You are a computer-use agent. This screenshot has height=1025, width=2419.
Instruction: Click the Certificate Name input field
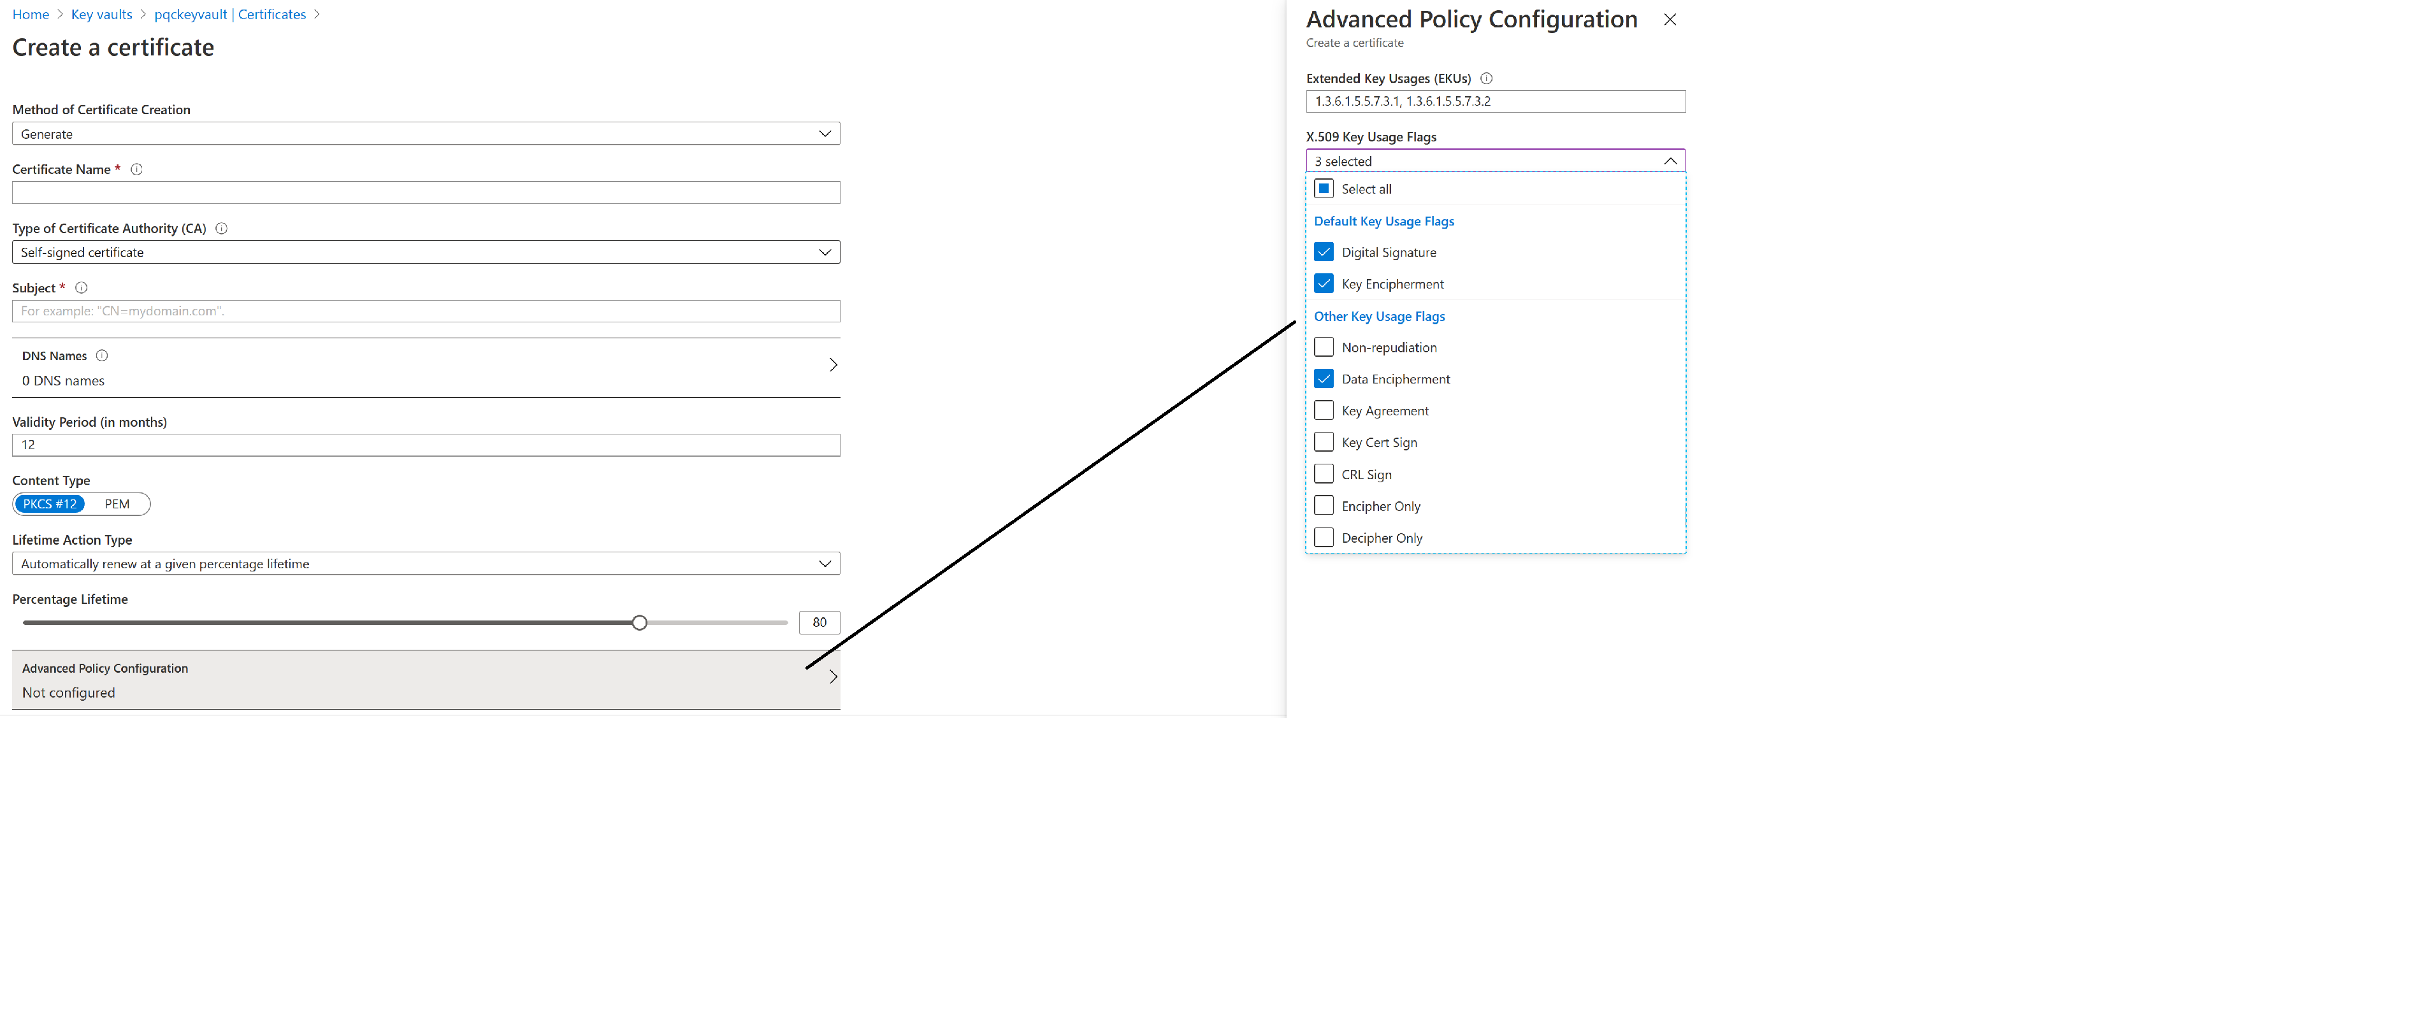pos(426,194)
